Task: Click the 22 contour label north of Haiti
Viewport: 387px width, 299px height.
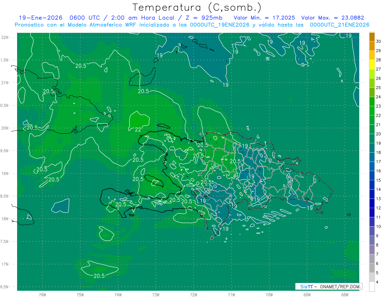Action: [x=138, y=129]
